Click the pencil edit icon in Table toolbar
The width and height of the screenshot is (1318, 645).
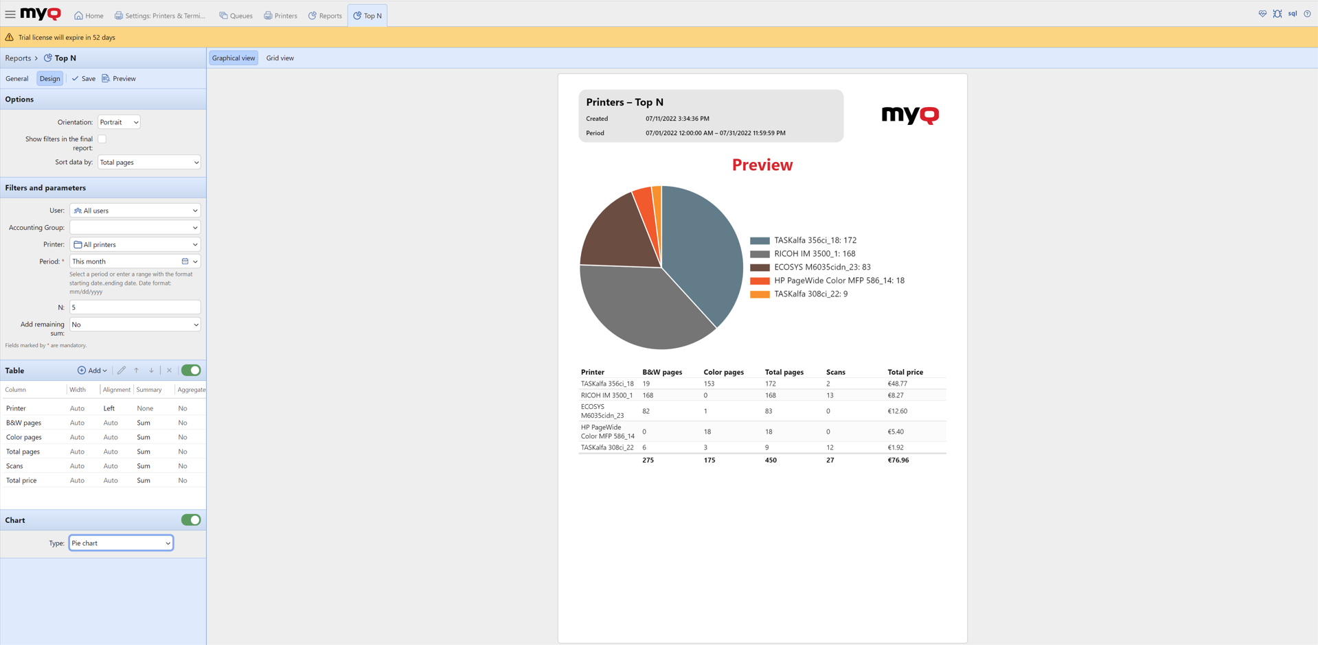pos(122,371)
